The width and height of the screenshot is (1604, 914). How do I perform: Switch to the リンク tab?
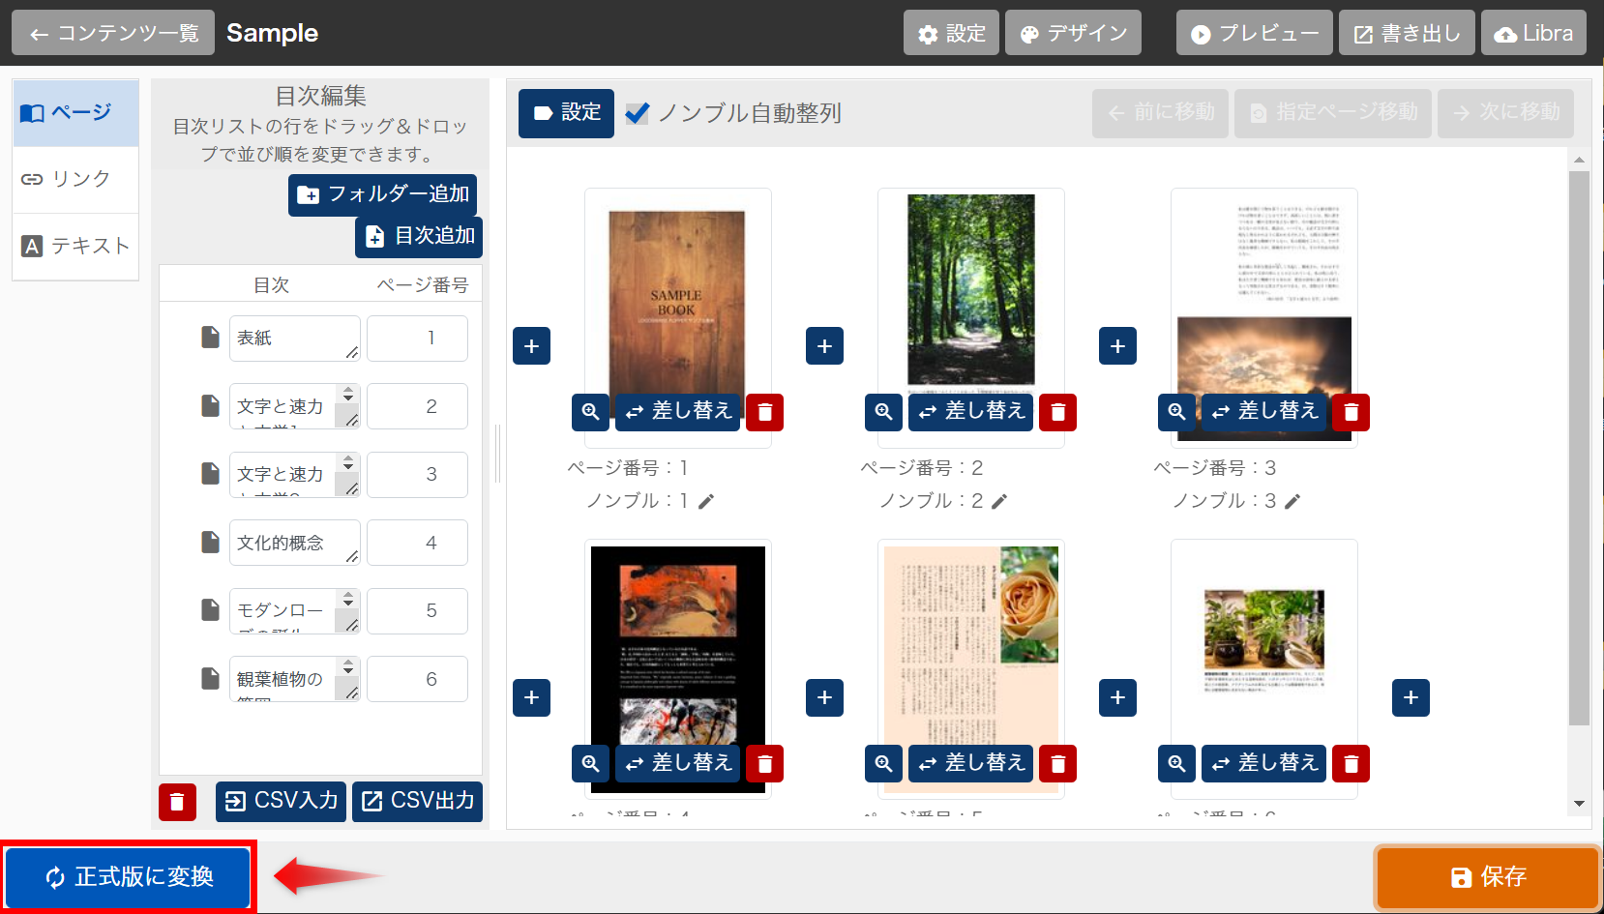point(75,179)
